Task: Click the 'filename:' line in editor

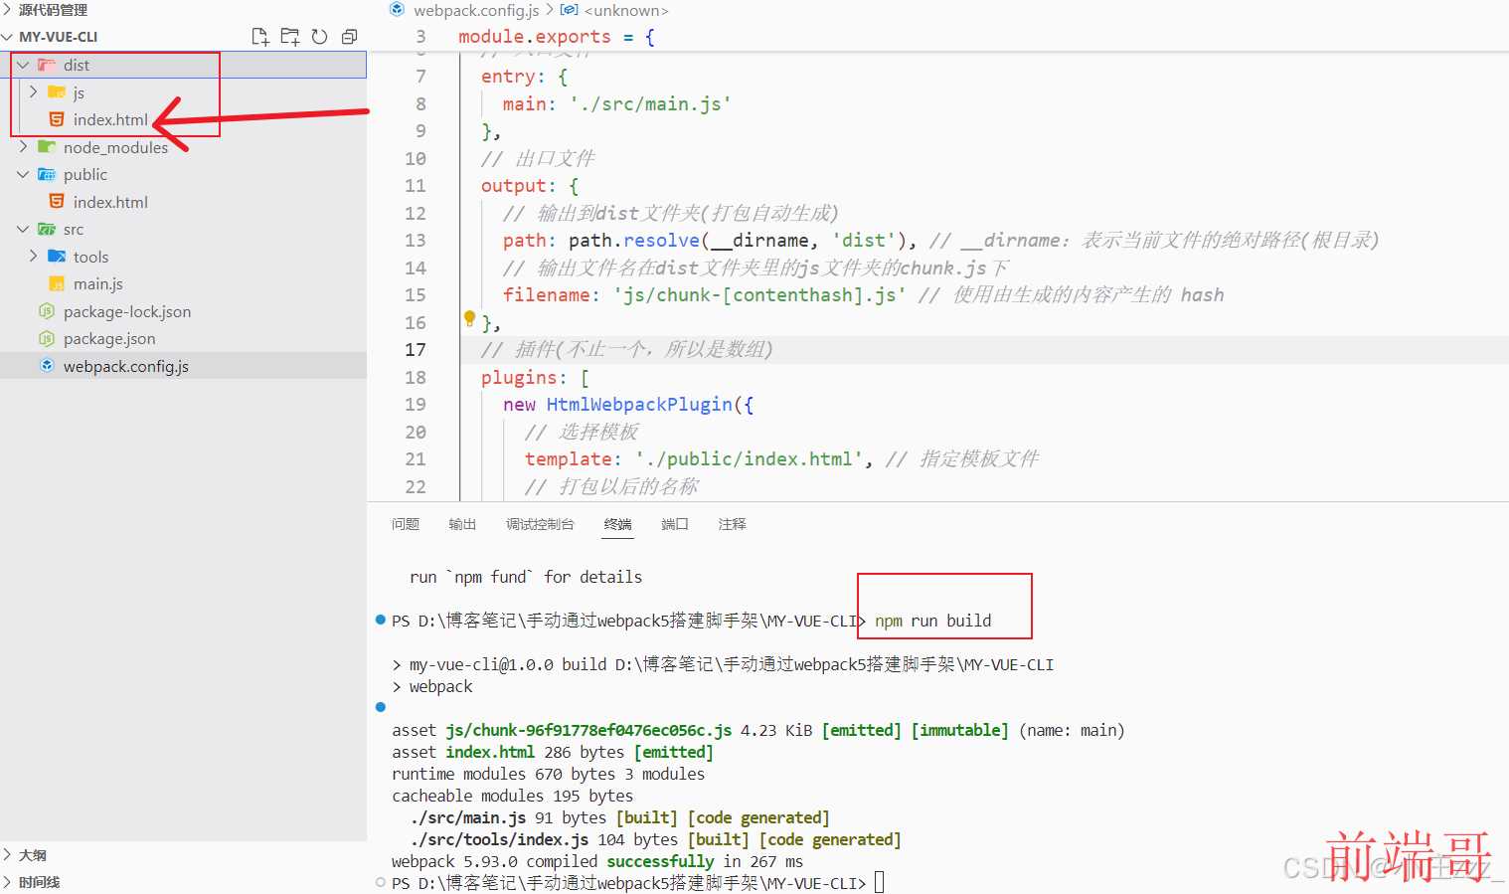Action: [x=863, y=294]
